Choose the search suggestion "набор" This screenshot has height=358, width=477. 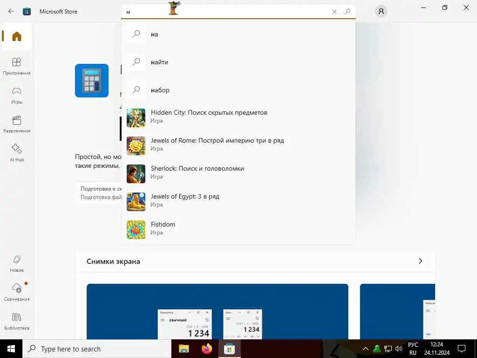click(x=238, y=90)
